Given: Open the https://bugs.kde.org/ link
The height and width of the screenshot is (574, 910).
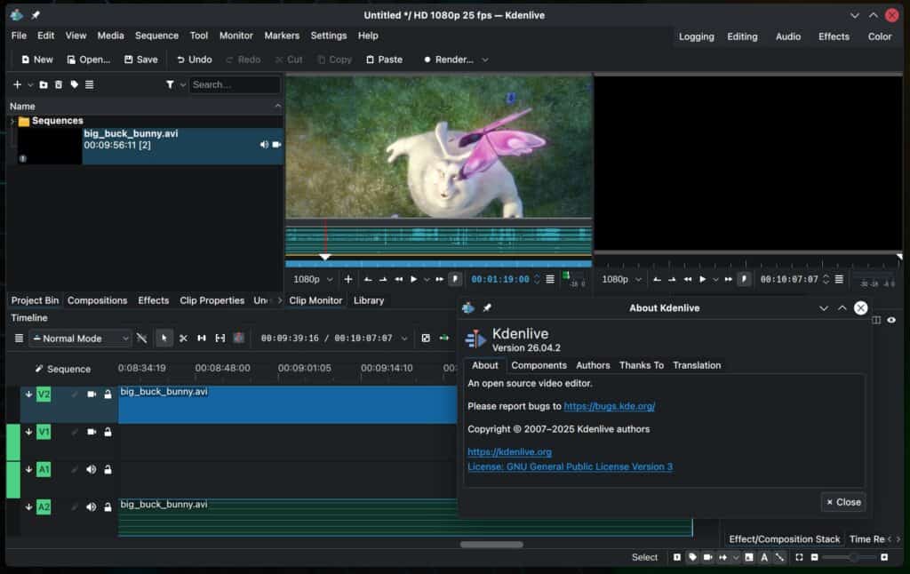Looking at the screenshot, I should point(610,406).
